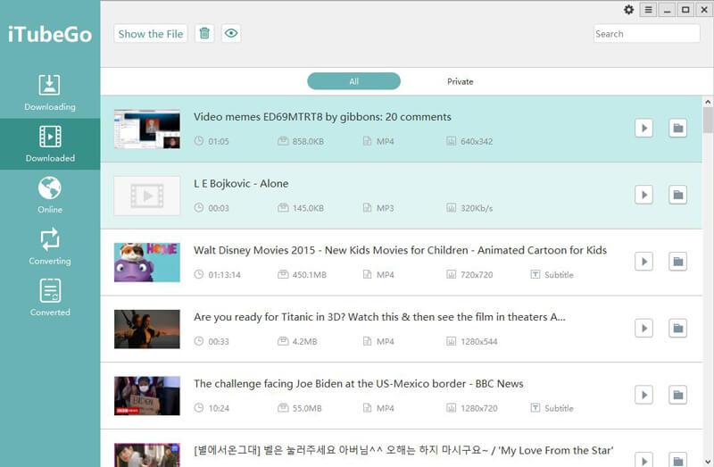This screenshot has height=467, width=714.
Task: Play the Joe Biden BBC News video
Action: 643,395
